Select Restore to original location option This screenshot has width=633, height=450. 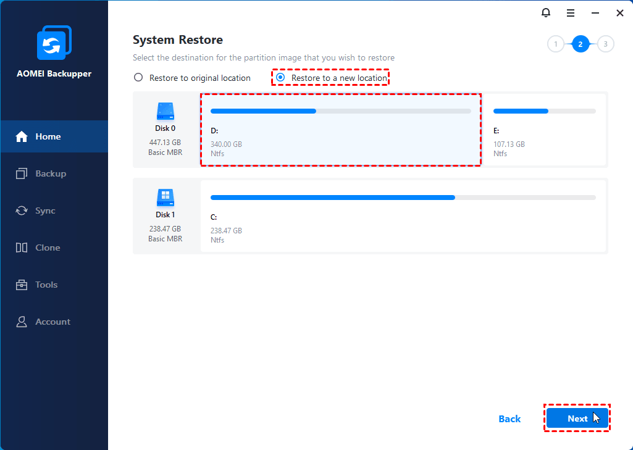(138, 78)
